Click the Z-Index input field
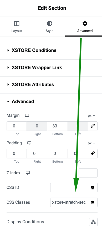Screen dimensions: 102x240 click(x=88, y=173)
